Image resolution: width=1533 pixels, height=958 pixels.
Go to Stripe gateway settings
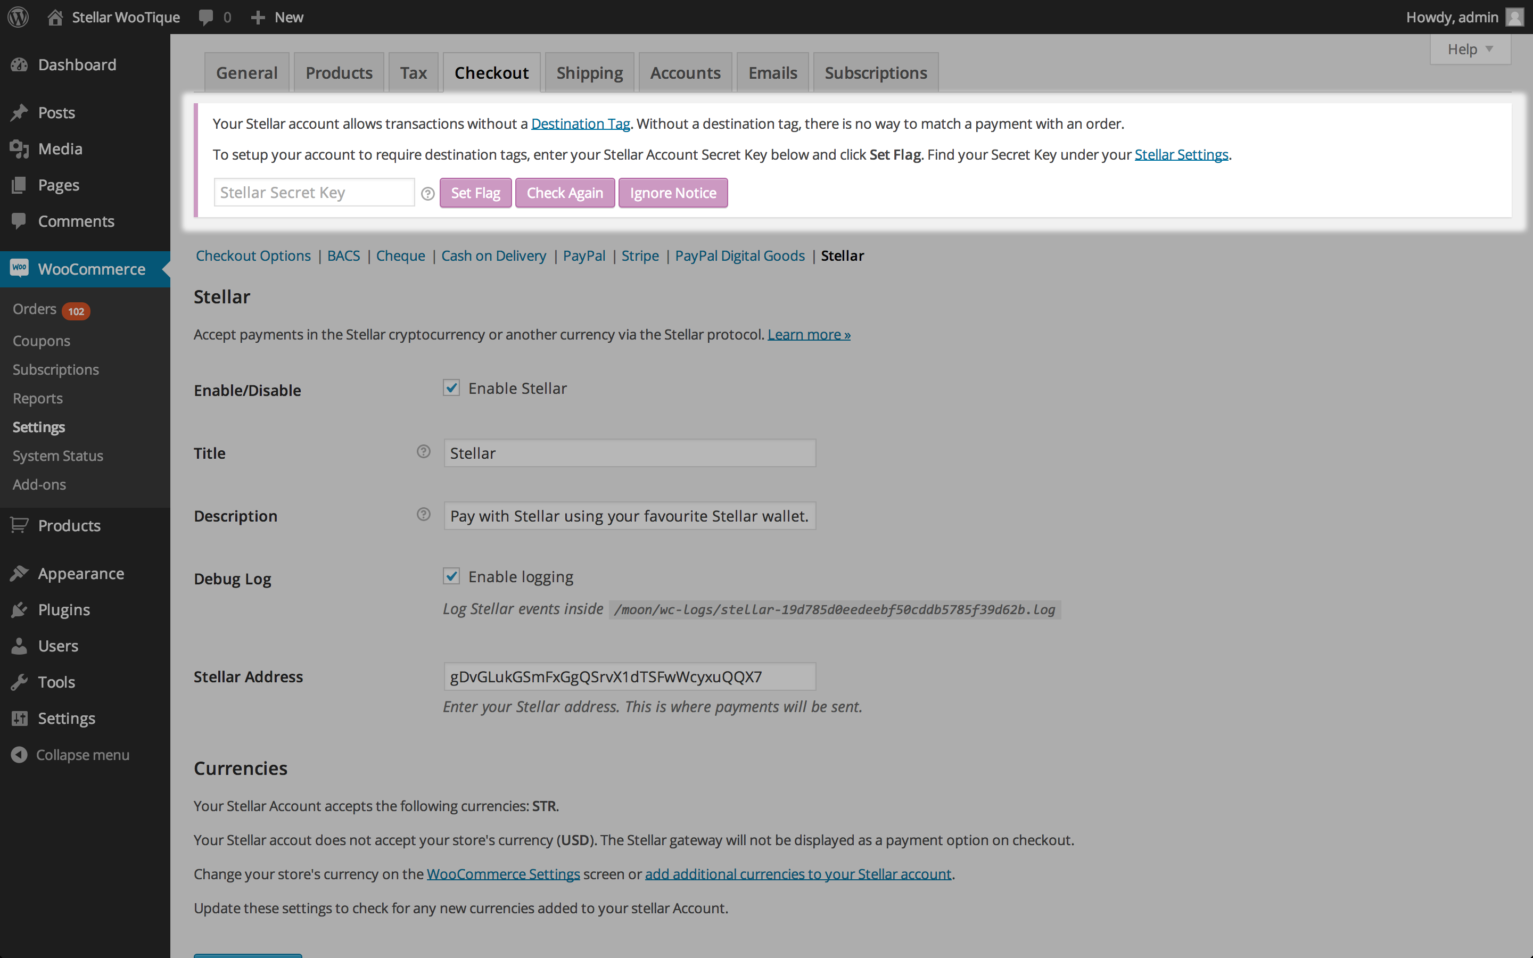point(640,255)
